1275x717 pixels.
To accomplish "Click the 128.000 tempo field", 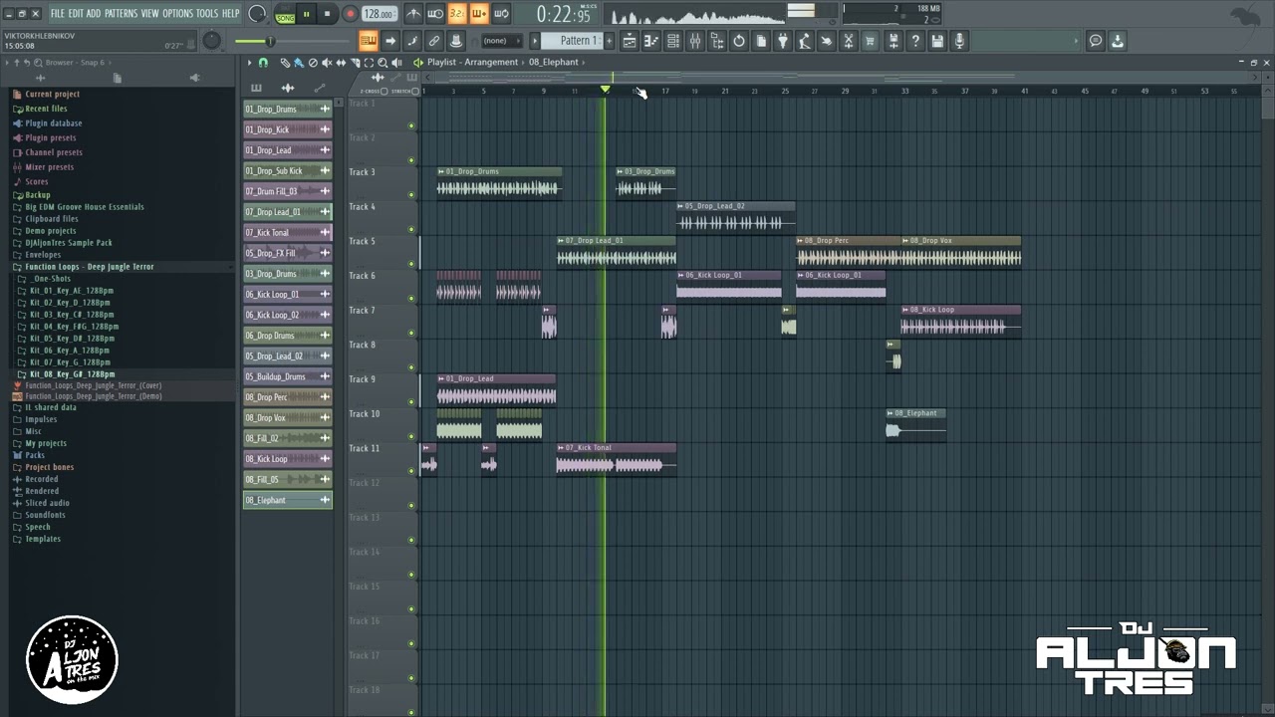I will (x=379, y=14).
